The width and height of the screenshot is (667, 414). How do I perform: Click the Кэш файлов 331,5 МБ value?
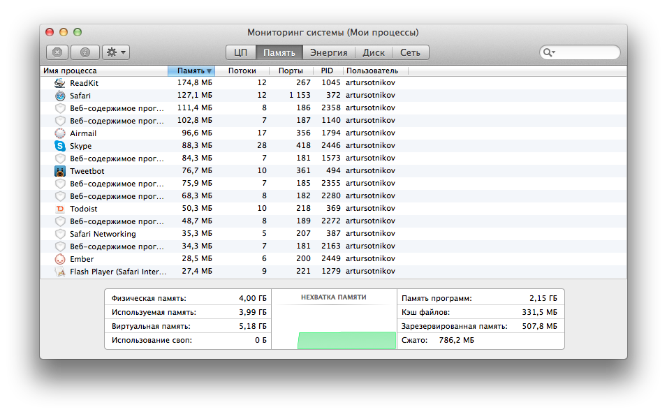539,312
